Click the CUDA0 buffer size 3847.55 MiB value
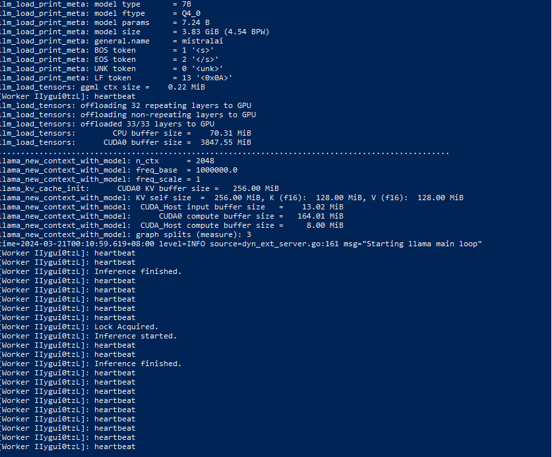This screenshot has height=457, width=552. click(226, 142)
